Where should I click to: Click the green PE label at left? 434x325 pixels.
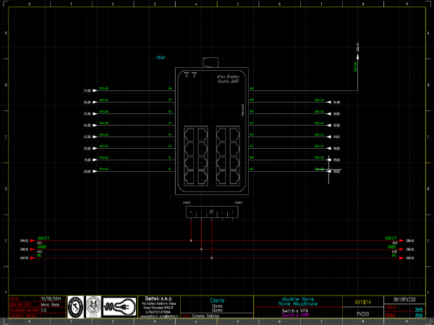(x=39, y=256)
